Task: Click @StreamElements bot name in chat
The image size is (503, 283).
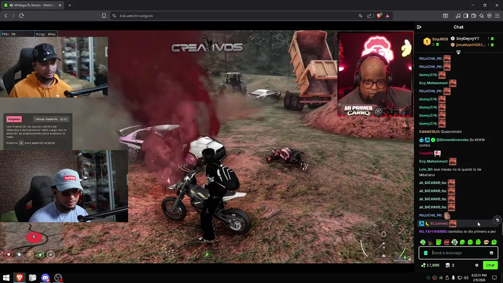Action: click(452, 140)
